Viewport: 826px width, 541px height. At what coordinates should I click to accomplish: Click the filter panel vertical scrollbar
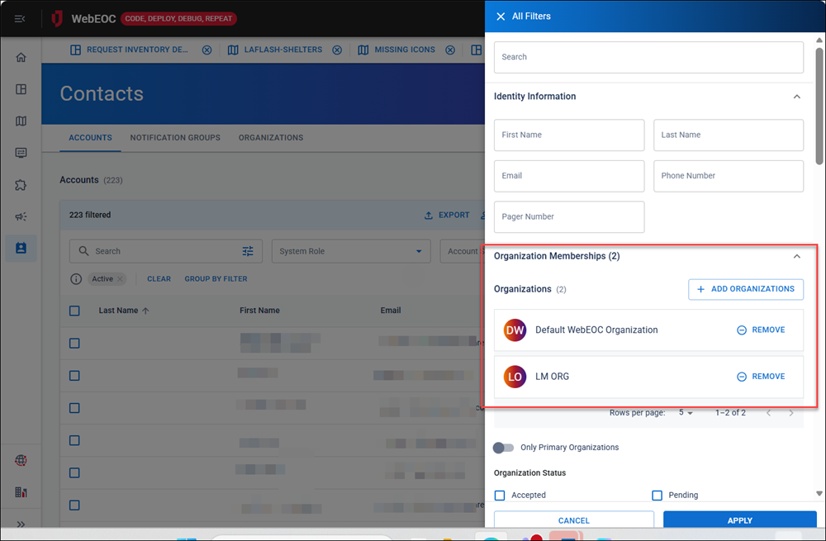pos(819,107)
